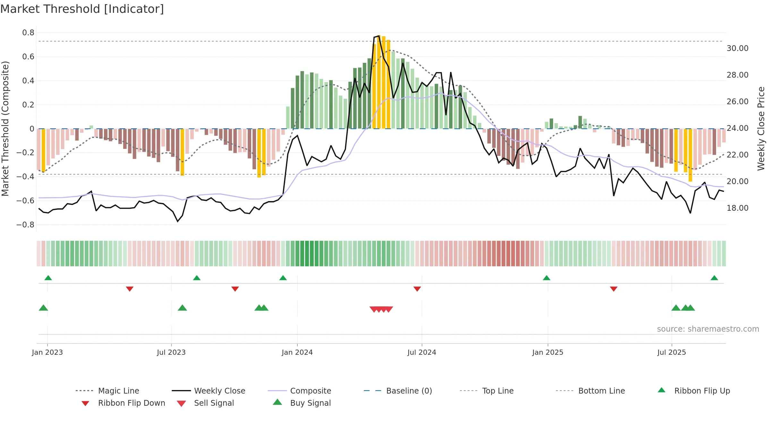Toggle the Bottom Line legend entry
Image resolution: width=770 pixels, height=433 pixels.
tap(590, 391)
